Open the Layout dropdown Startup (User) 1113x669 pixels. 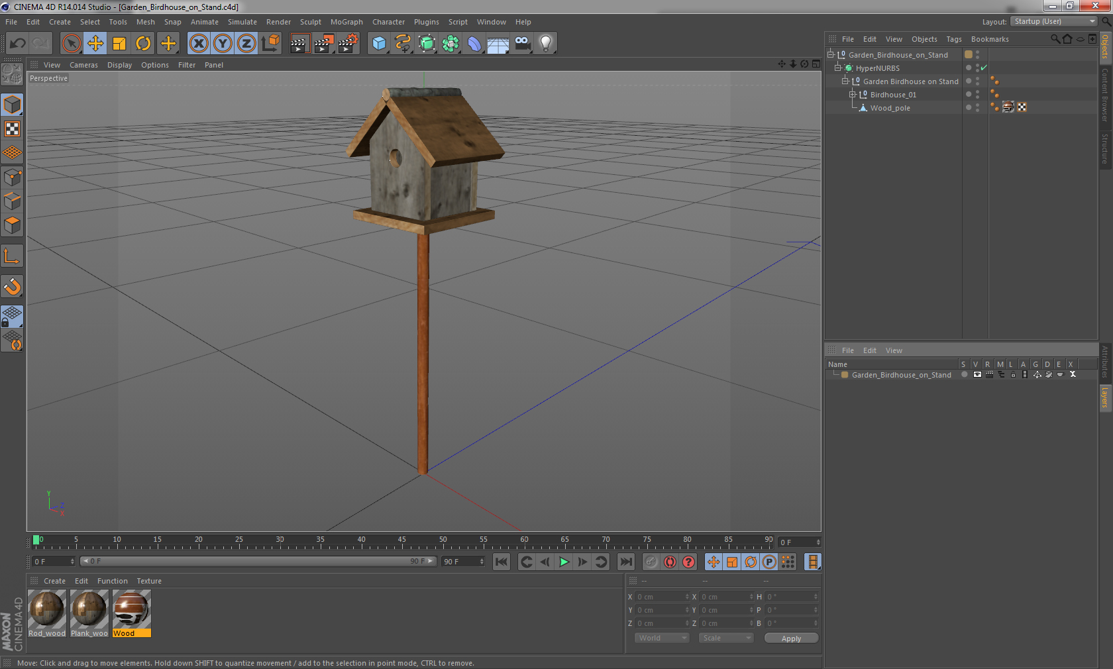click(1054, 21)
